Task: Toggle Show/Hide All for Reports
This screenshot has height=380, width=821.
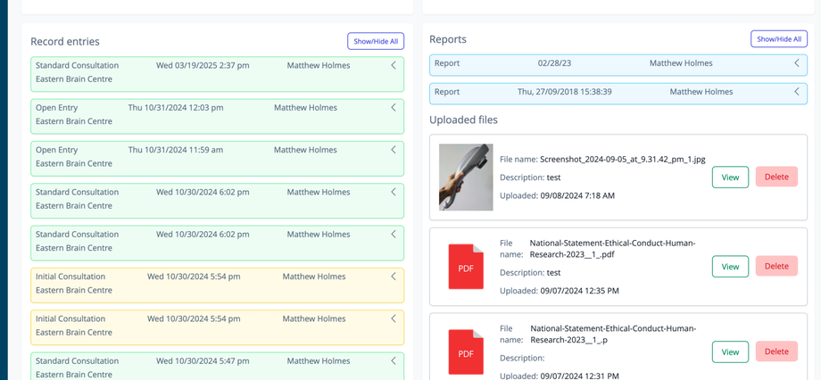Action: pyautogui.click(x=779, y=39)
